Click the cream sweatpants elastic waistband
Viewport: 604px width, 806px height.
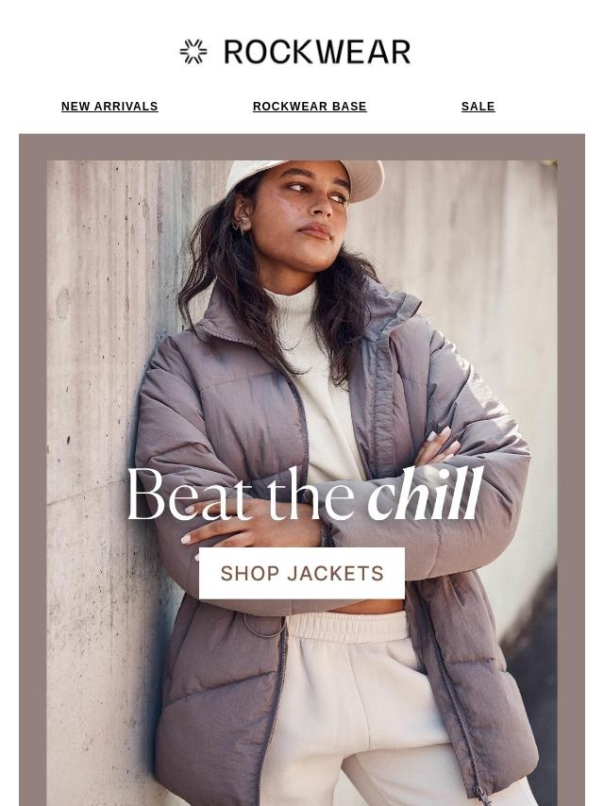[x=348, y=627]
